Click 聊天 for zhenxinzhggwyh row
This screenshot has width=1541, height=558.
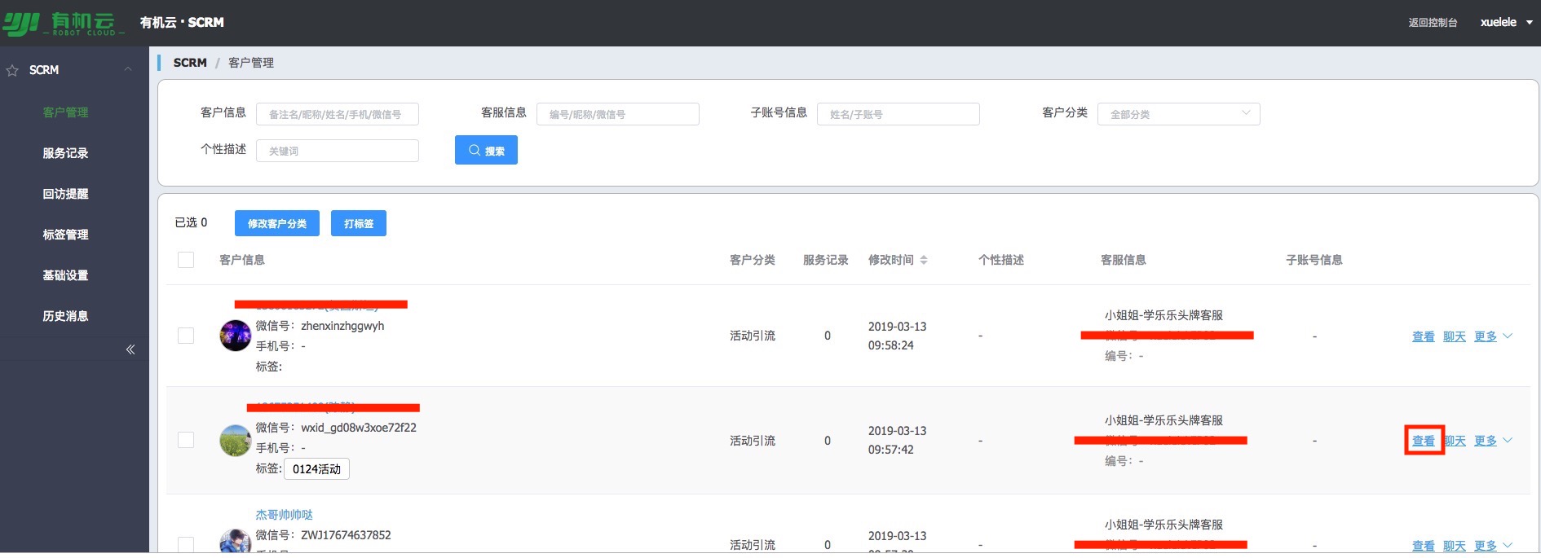click(x=1455, y=336)
